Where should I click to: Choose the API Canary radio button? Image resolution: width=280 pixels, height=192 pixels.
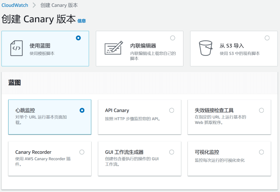point(172,110)
